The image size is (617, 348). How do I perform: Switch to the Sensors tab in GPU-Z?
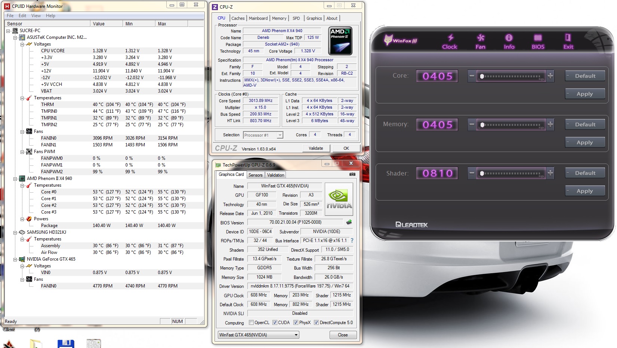coord(256,175)
